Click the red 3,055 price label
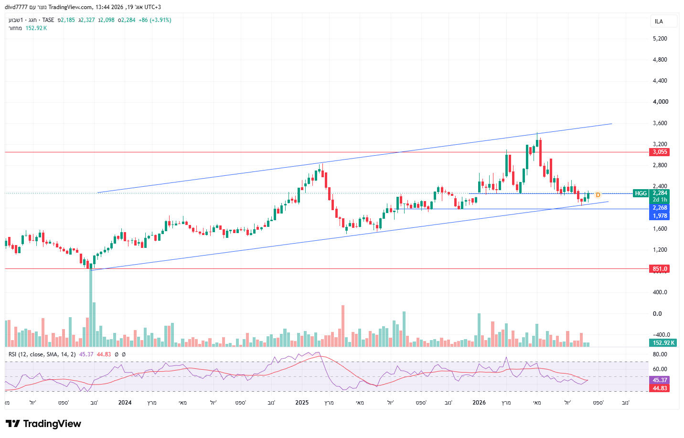Image resolution: width=684 pixels, height=438 pixels. coord(660,152)
